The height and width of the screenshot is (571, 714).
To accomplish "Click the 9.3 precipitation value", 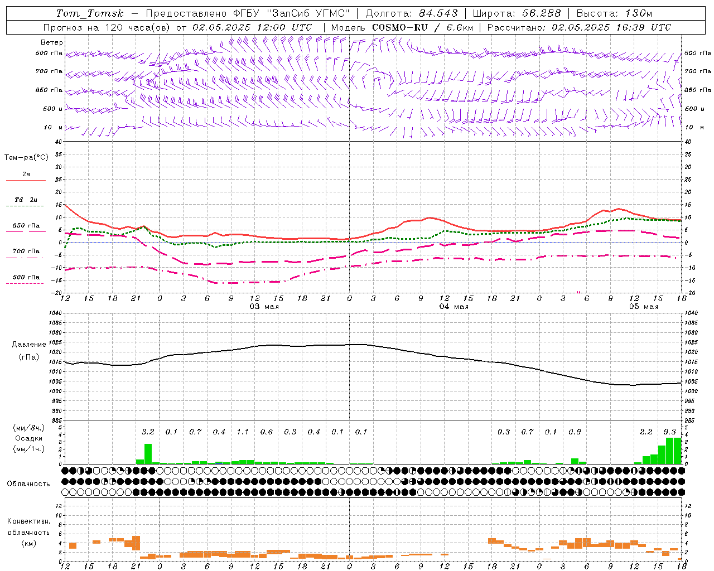I will coord(670,432).
